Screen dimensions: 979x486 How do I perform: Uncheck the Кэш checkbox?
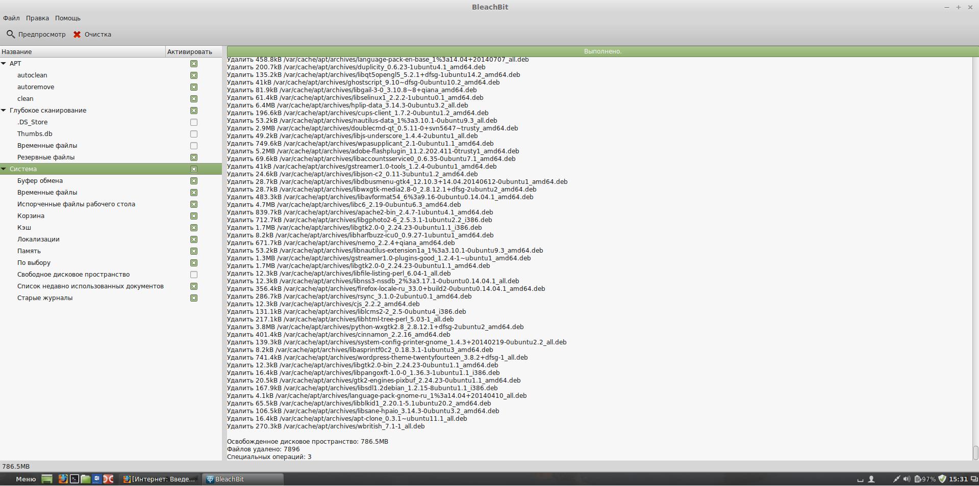coord(194,228)
